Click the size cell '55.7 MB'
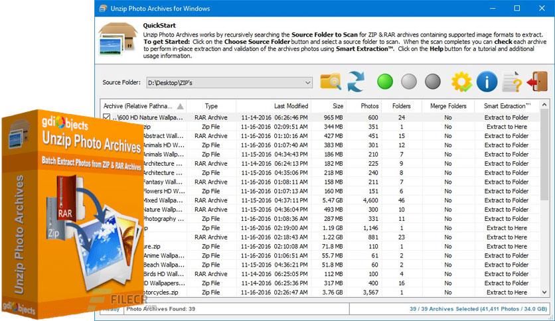The height and width of the screenshot is (321, 555). click(x=332, y=255)
